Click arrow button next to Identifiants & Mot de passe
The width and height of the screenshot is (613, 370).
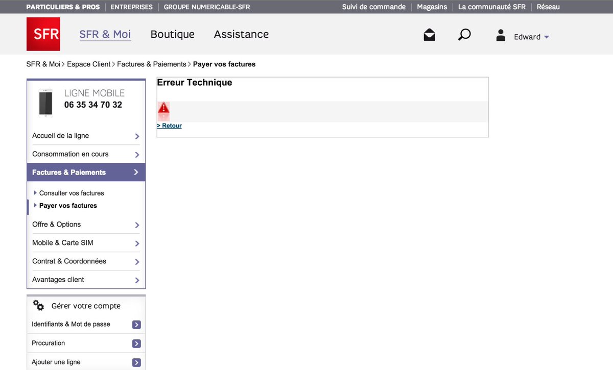point(136,325)
